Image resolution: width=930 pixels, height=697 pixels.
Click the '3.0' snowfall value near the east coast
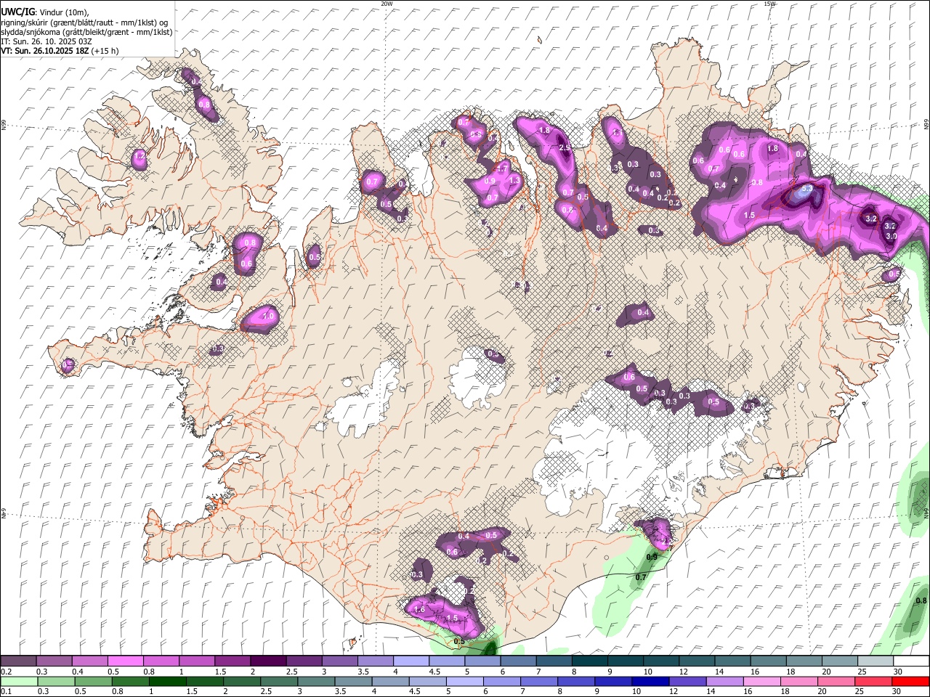[891, 236]
